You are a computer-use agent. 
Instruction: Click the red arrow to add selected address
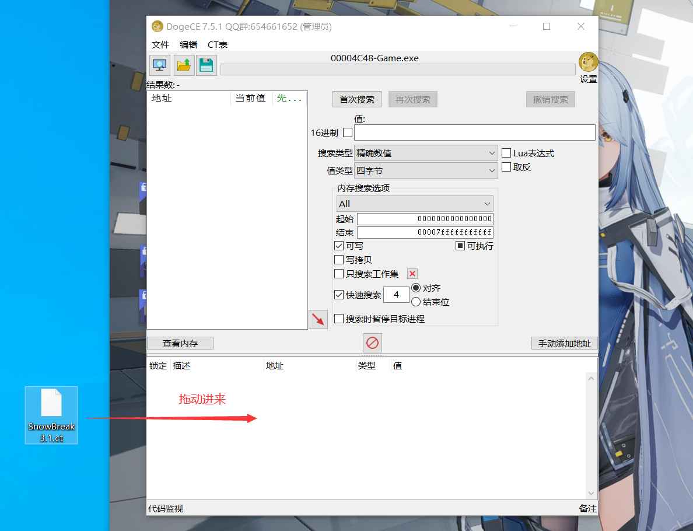pos(318,319)
